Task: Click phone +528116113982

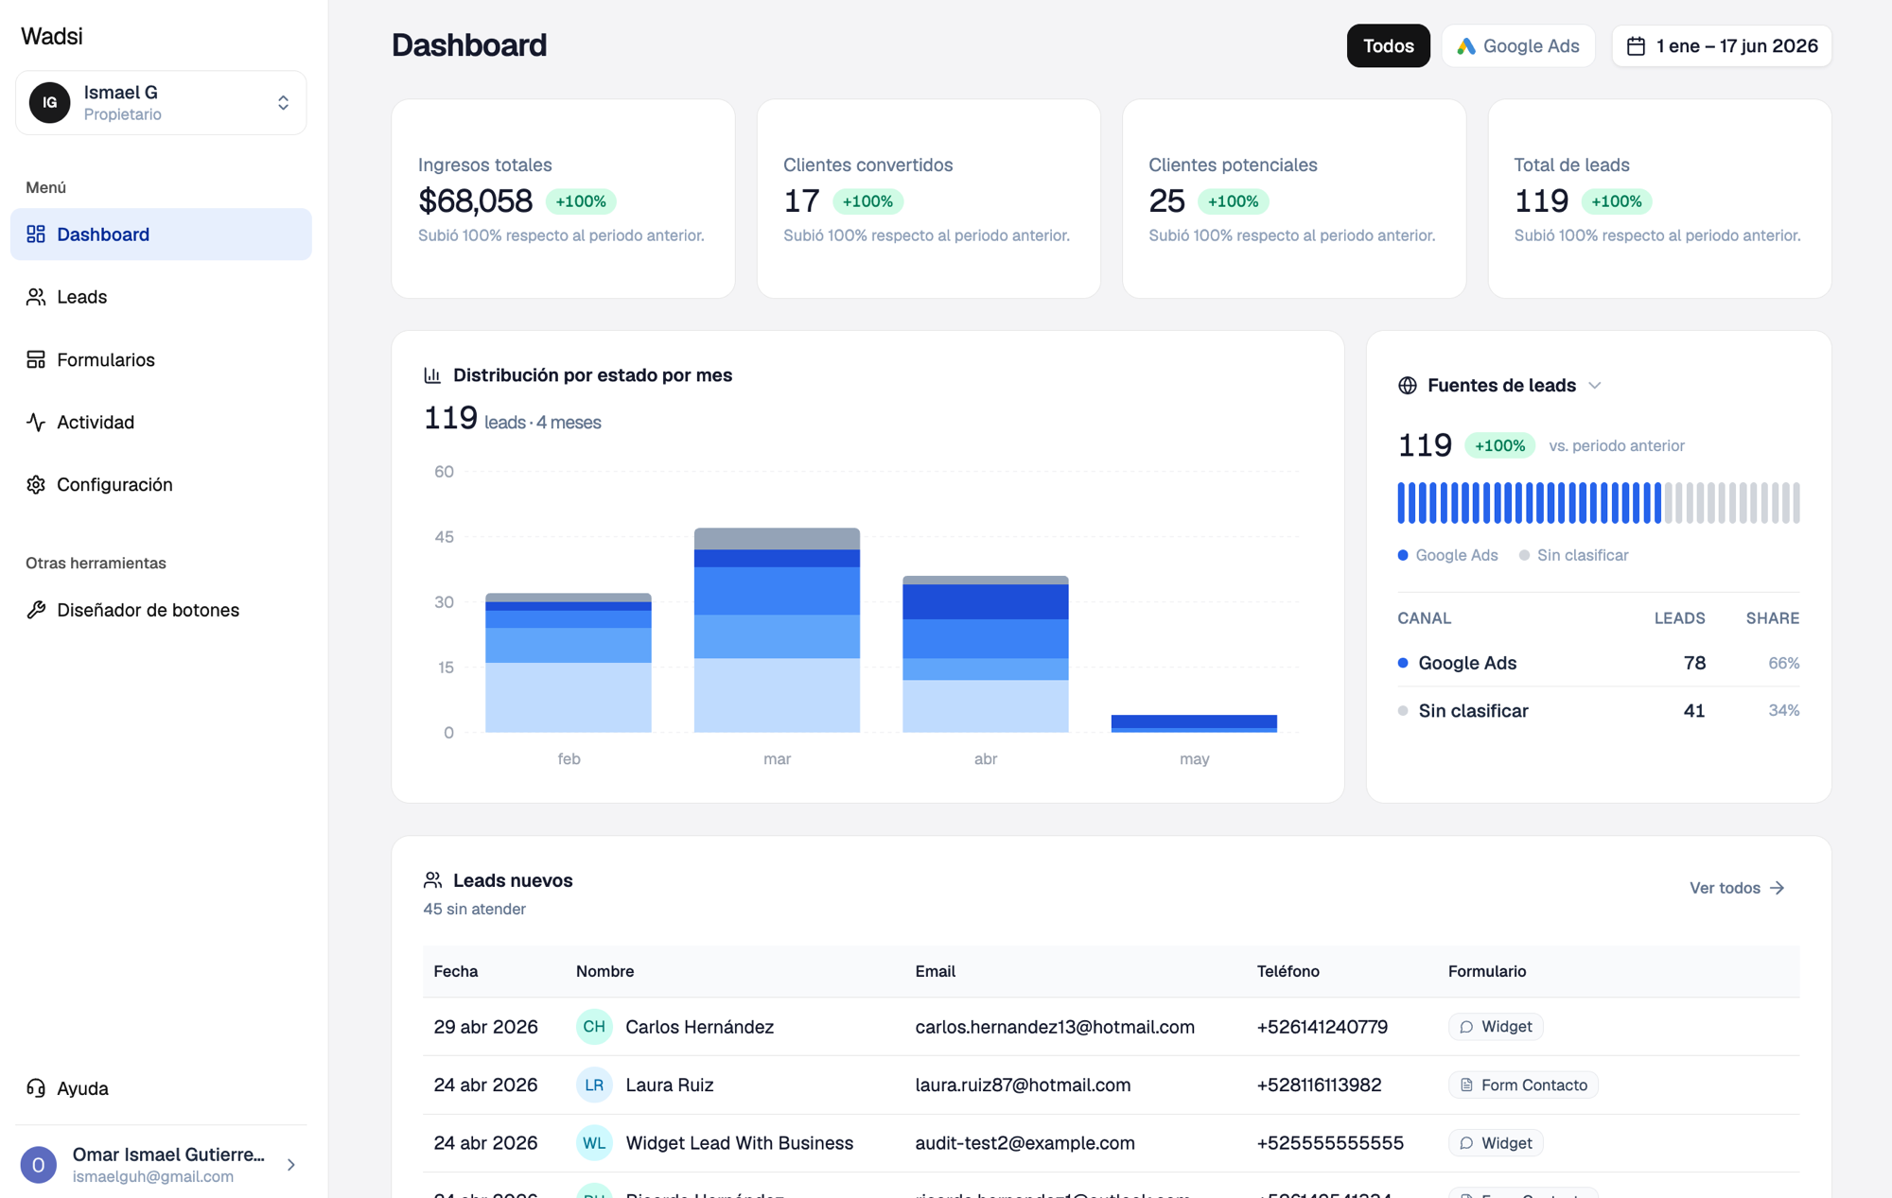Action: [1319, 1085]
